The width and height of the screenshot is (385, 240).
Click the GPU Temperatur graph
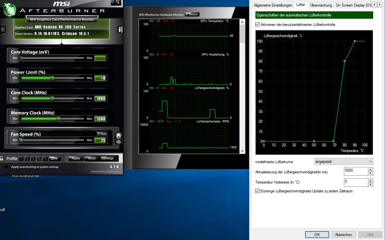coord(189,37)
